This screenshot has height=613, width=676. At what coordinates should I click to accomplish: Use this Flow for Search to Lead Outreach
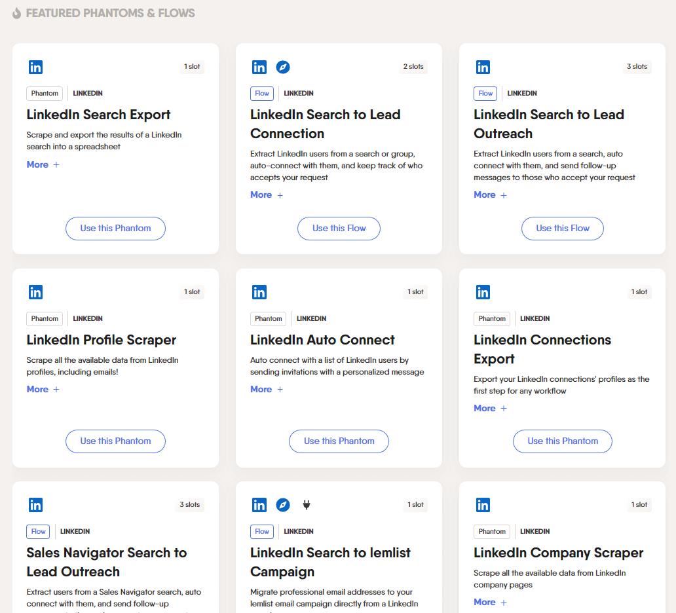[563, 229]
